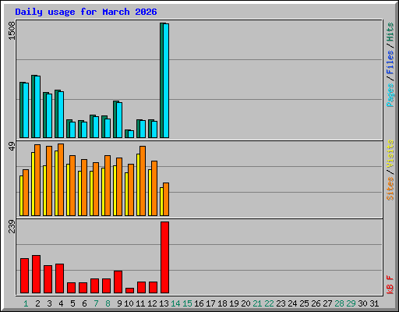Click the orange sites bar for day 1

coord(26,193)
